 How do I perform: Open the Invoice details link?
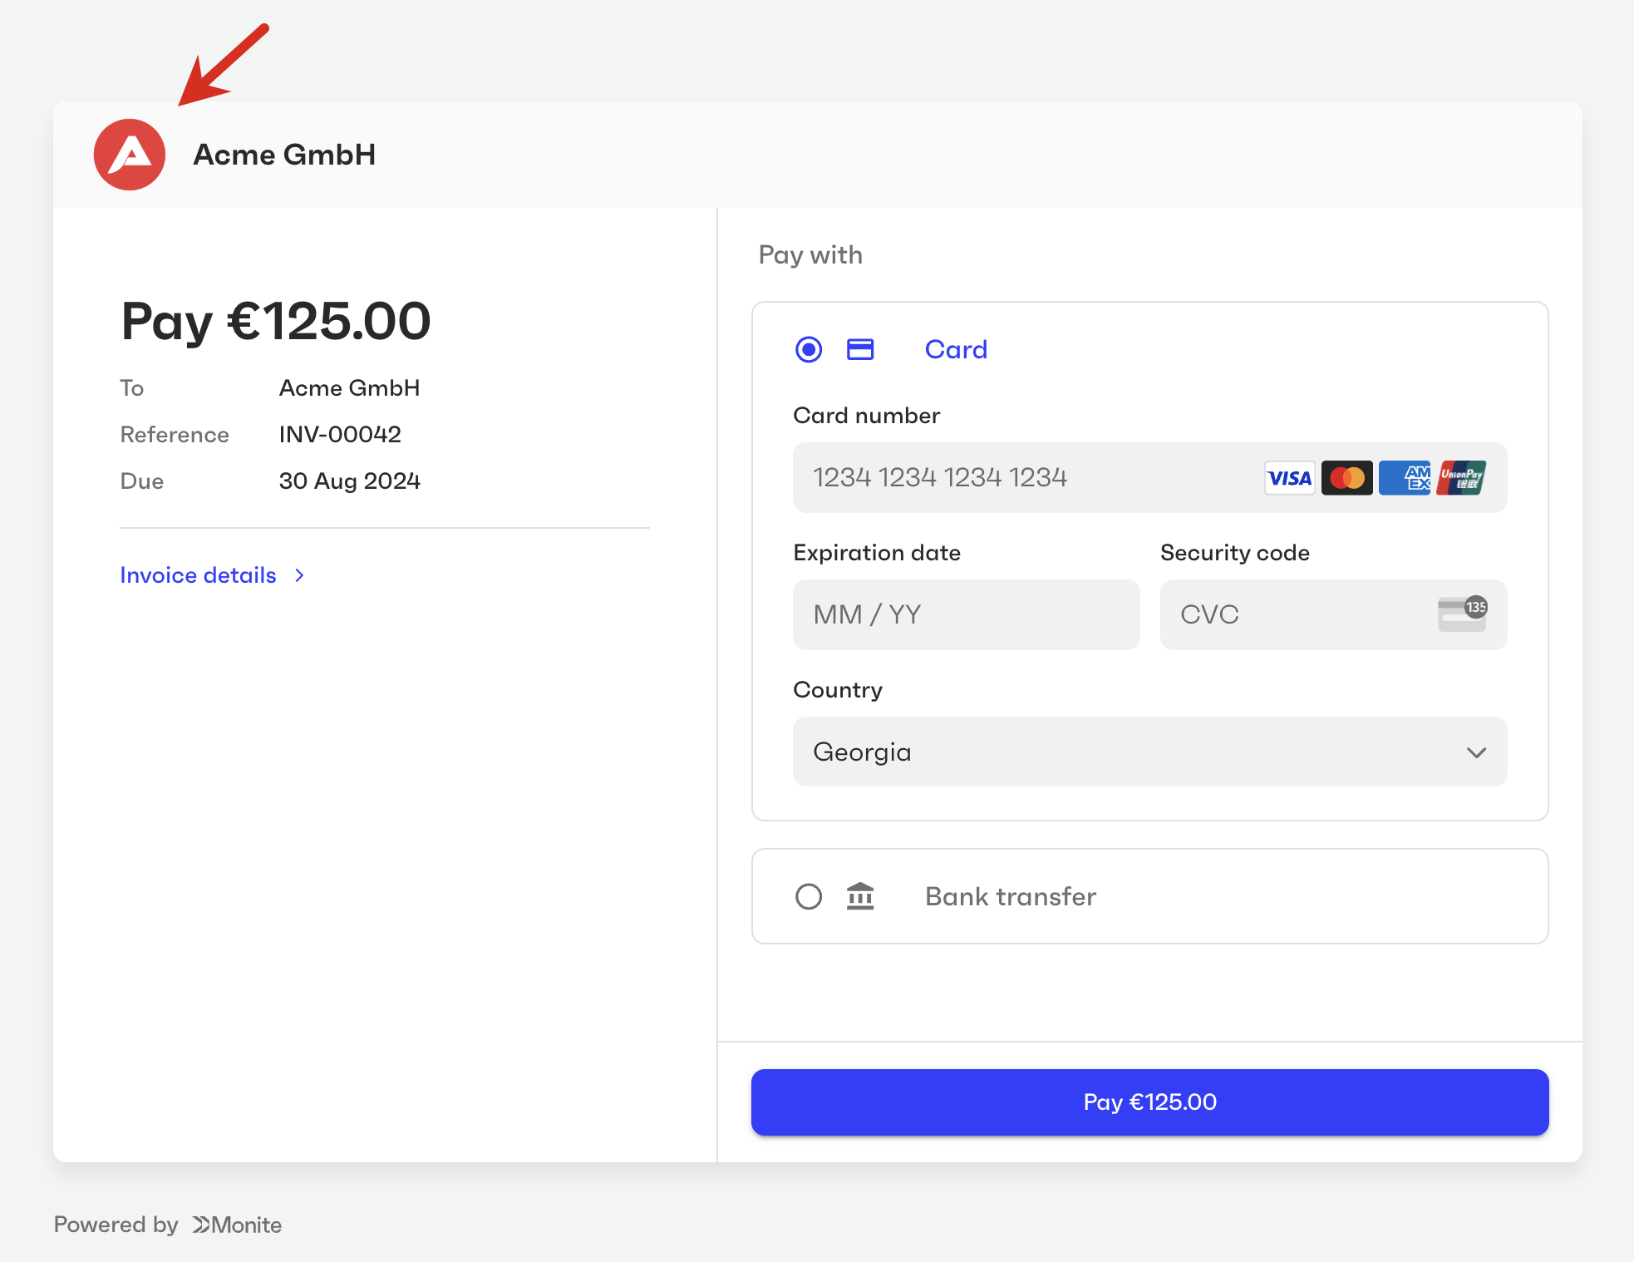198,575
